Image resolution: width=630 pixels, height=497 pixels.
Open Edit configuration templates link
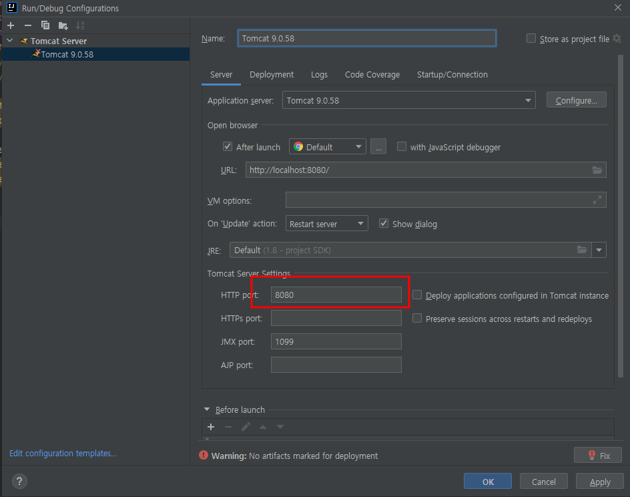[x=63, y=453]
